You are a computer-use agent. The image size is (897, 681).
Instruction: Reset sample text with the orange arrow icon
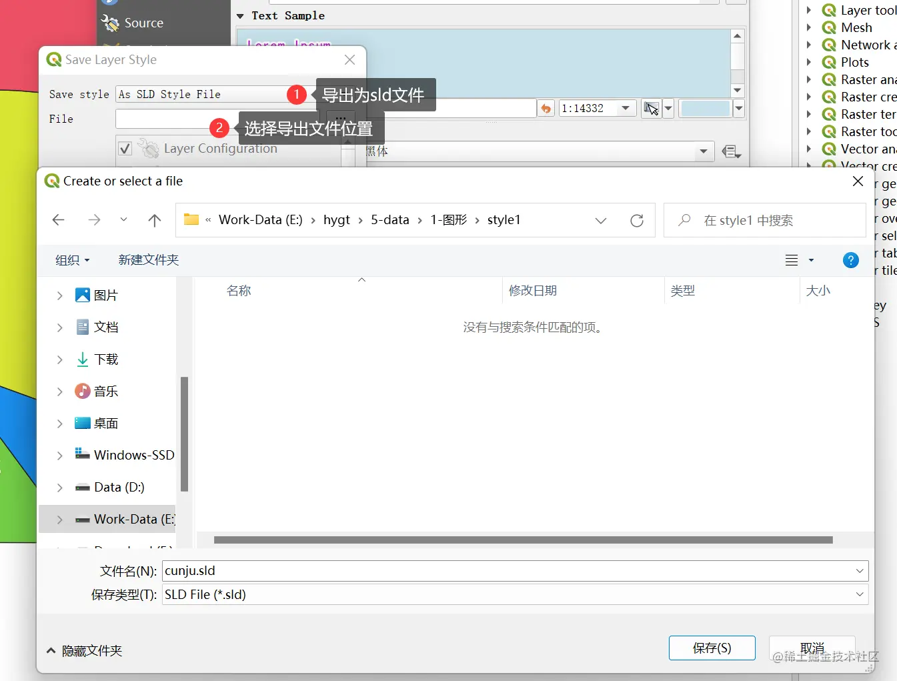[x=546, y=108]
